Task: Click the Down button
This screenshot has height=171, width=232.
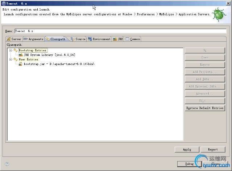Action: [x=205, y=57]
